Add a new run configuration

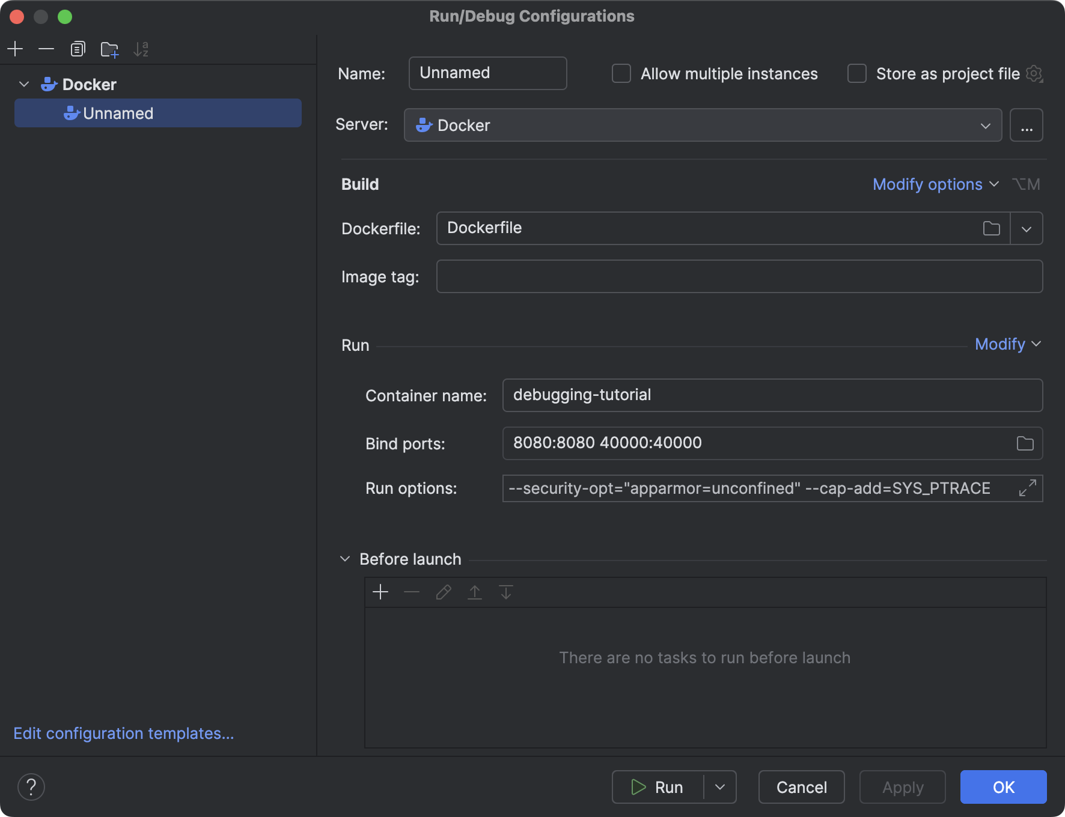pos(16,49)
